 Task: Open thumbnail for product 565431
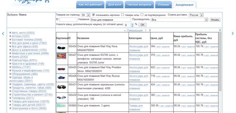click(61, 87)
